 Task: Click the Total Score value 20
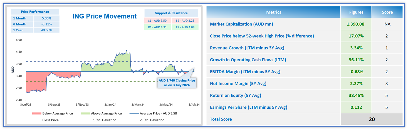(372, 119)
